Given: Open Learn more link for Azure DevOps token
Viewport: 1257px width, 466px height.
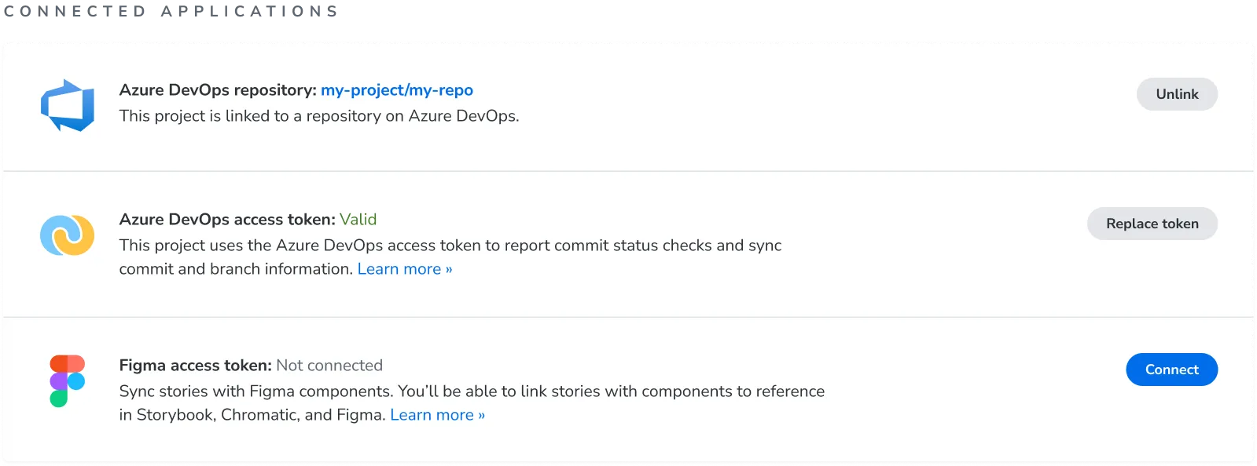Looking at the screenshot, I should point(405,269).
